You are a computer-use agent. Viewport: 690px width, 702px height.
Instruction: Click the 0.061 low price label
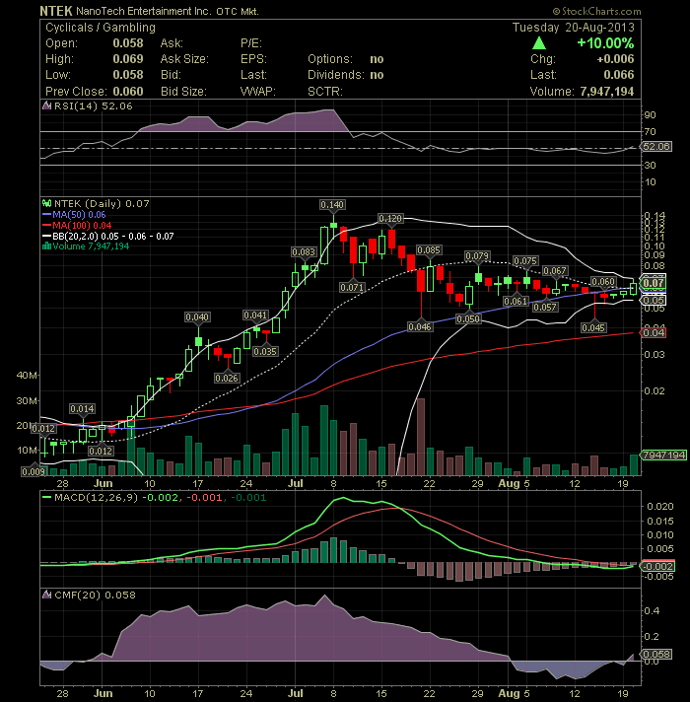click(x=516, y=301)
